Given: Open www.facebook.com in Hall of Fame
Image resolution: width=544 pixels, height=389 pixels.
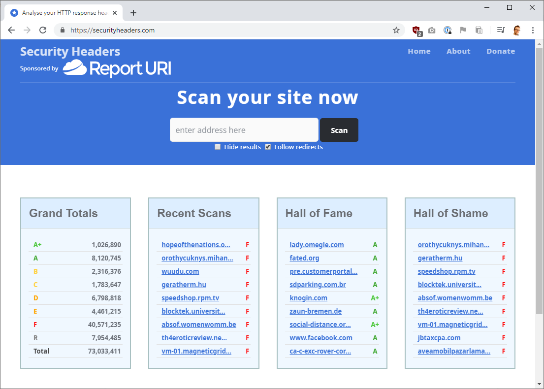Looking at the screenshot, I should tap(320, 338).
